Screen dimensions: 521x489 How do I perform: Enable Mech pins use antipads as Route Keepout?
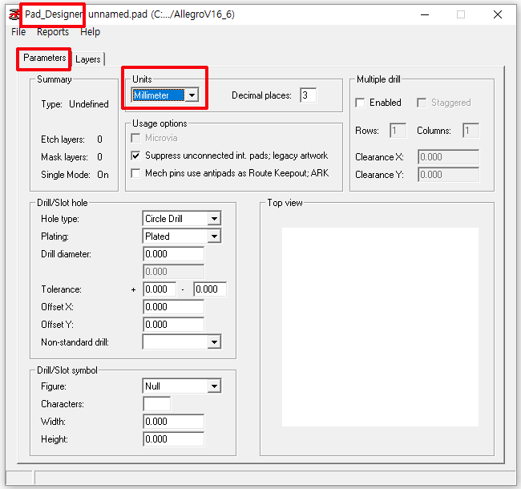[x=135, y=173]
